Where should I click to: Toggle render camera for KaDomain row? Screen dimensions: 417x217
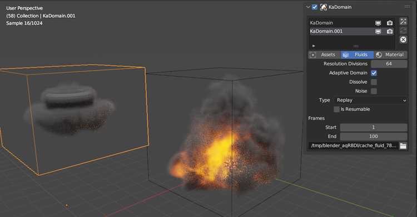click(x=390, y=23)
